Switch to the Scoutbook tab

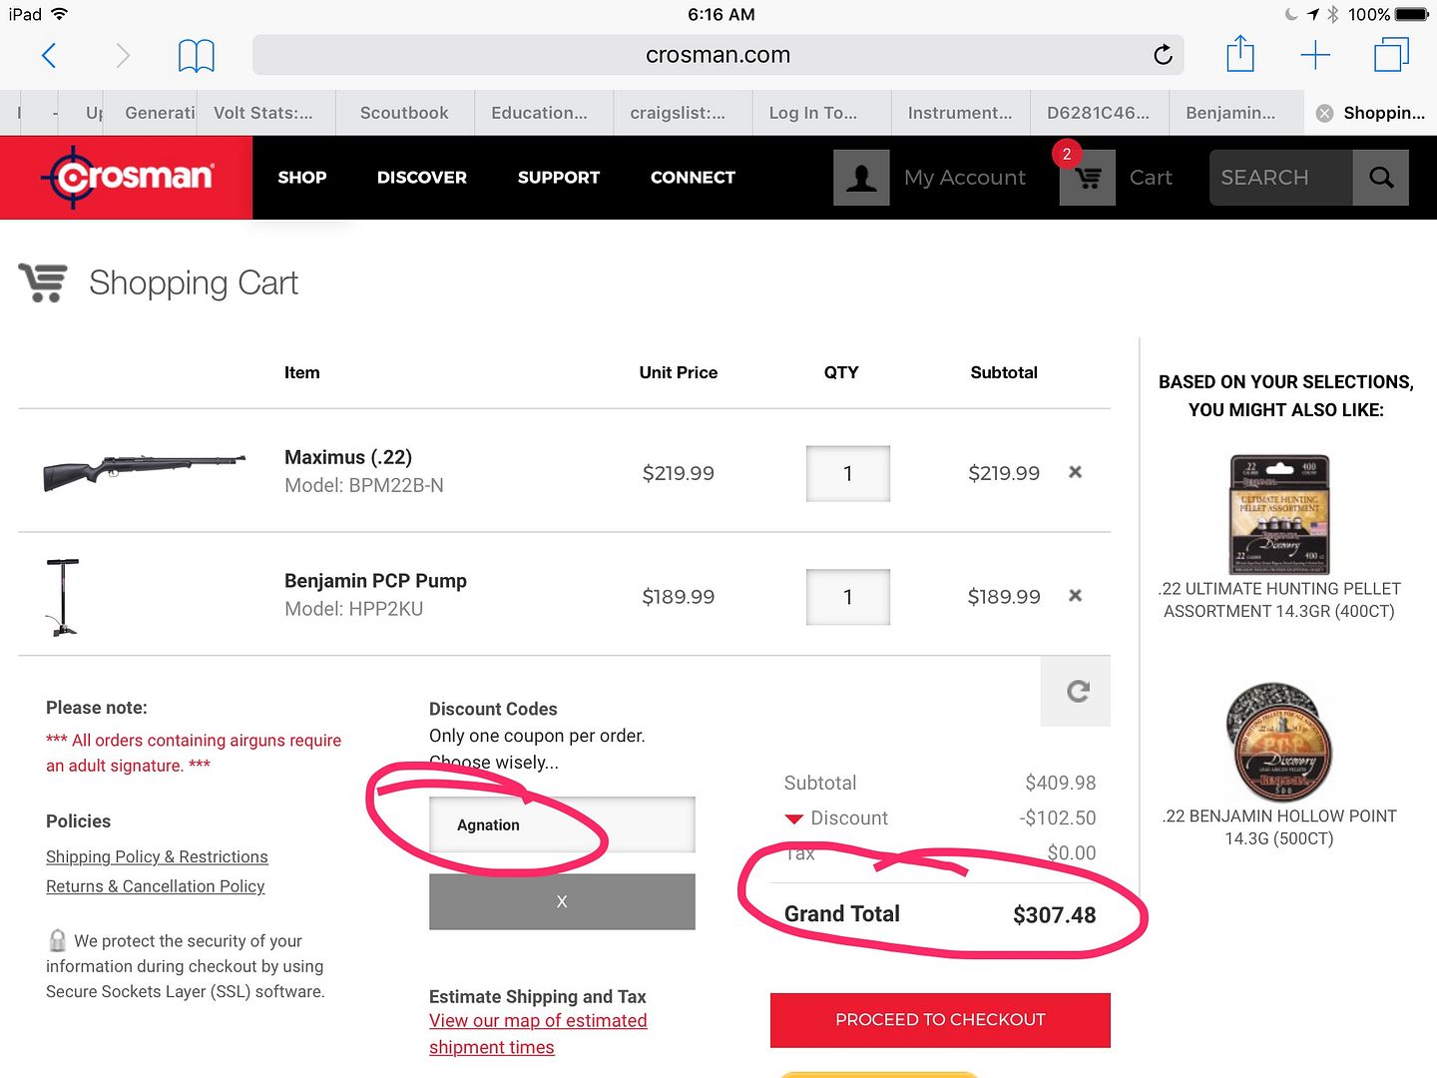tap(404, 113)
